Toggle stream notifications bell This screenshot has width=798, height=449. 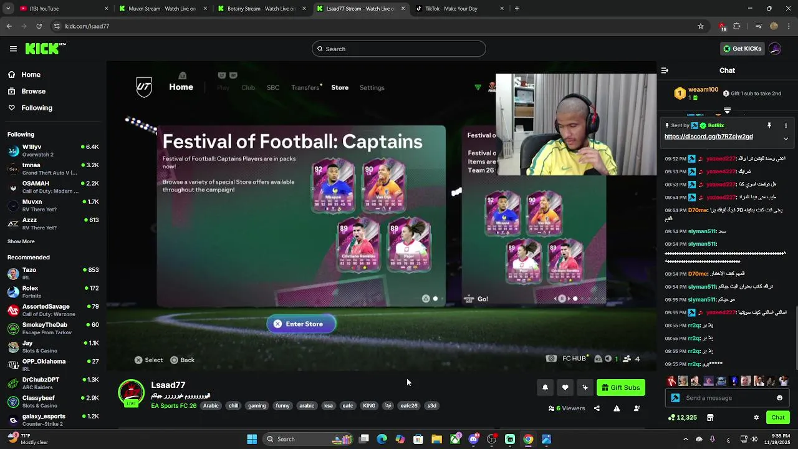click(545, 387)
